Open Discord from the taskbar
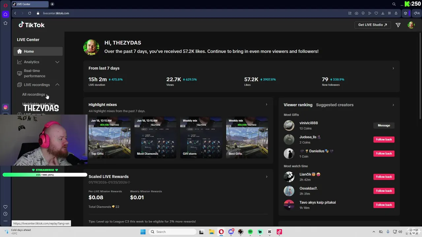422x237 pixels. tap(231, 232)
